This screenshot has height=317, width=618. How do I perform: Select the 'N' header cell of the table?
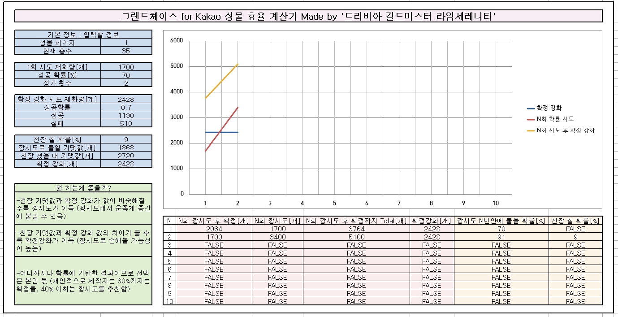coord(169,221)
